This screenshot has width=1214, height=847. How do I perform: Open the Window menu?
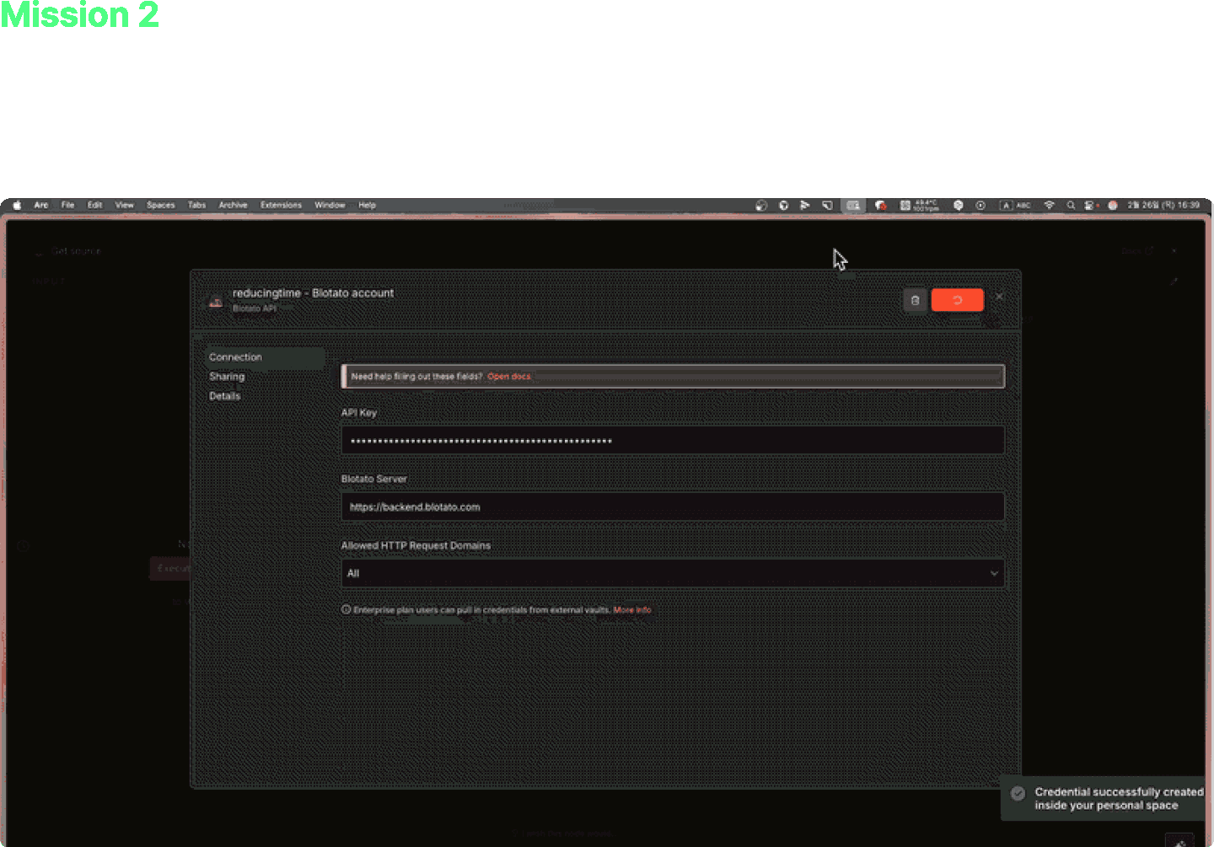(x=330, y=205)
